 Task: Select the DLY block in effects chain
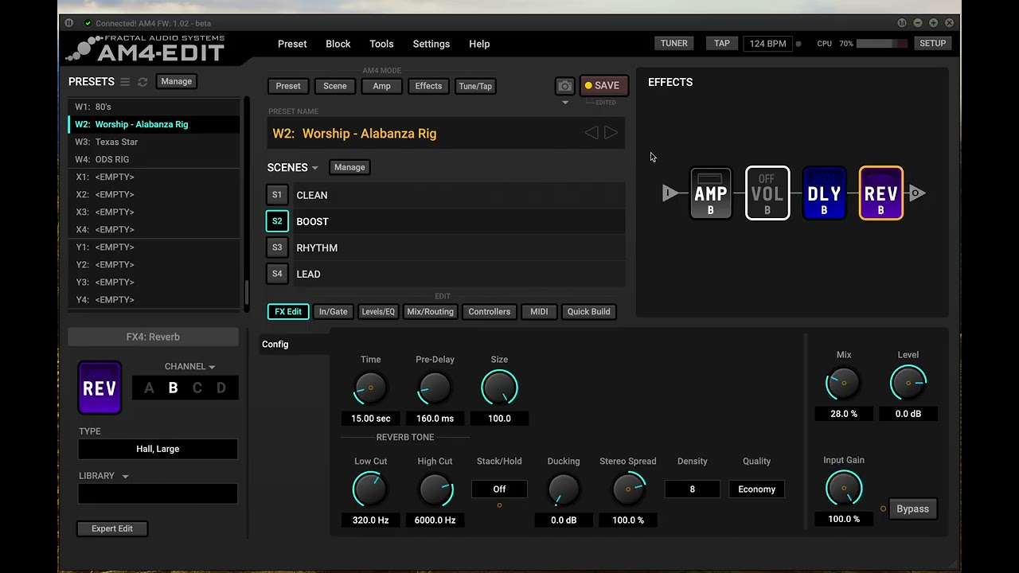[824, 193]
